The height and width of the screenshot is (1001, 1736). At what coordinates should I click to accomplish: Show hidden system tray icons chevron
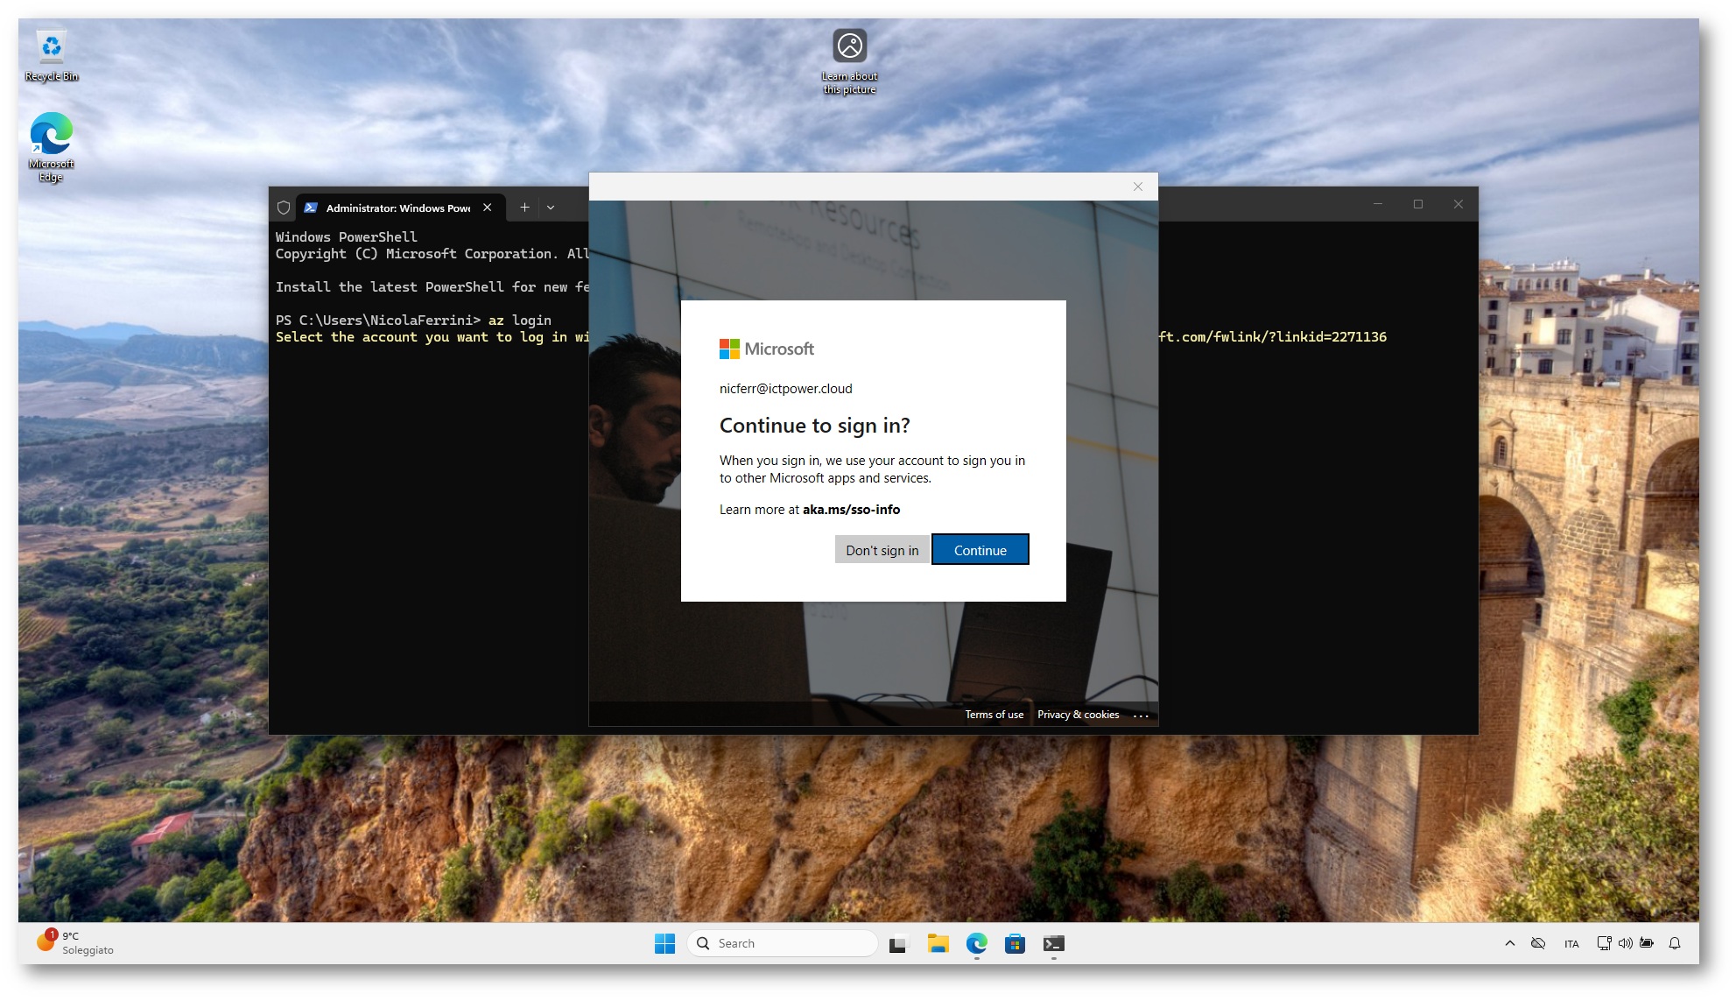tap(1509, 943)
